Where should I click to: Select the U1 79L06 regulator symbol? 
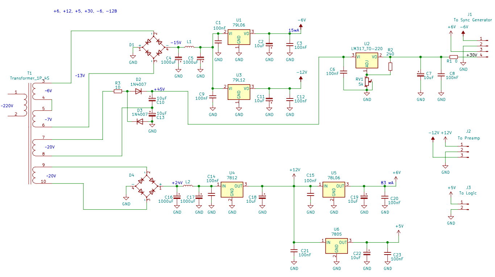point(239,37)
